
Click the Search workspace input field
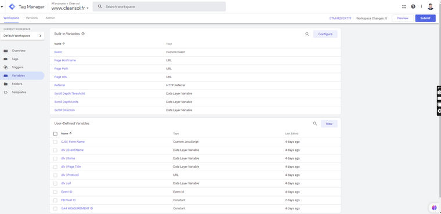coord(159,6)
